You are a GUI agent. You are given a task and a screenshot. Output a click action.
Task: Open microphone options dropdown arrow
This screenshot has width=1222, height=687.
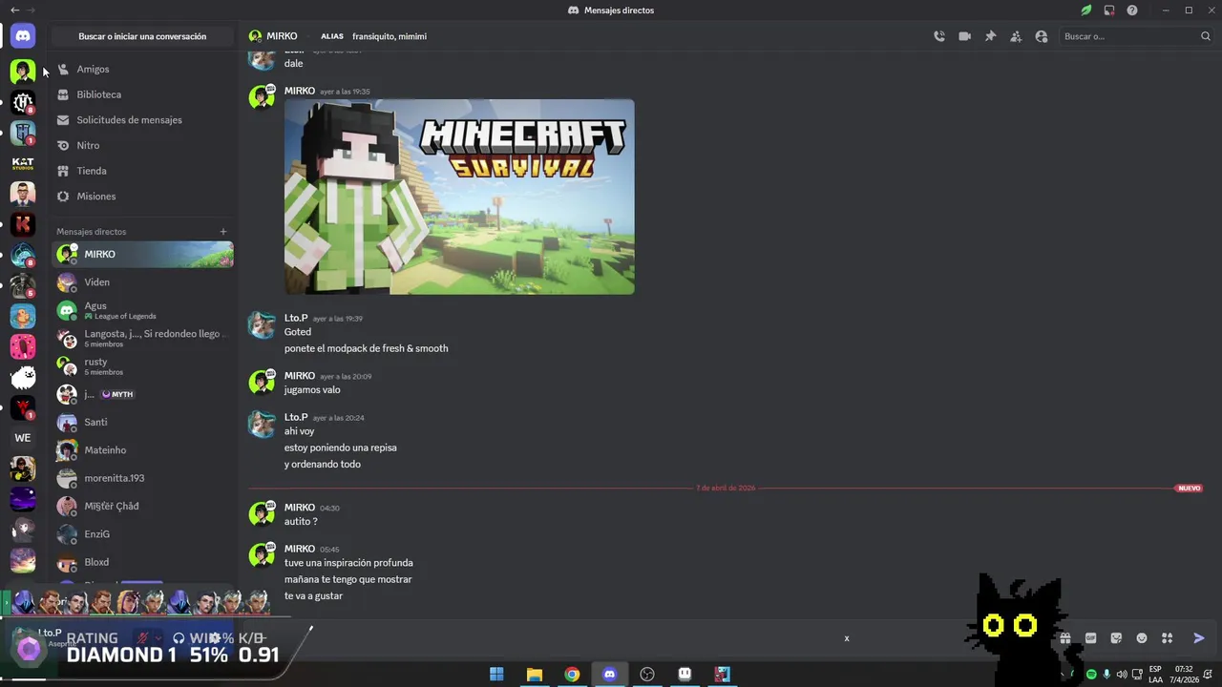click(158, 637)
